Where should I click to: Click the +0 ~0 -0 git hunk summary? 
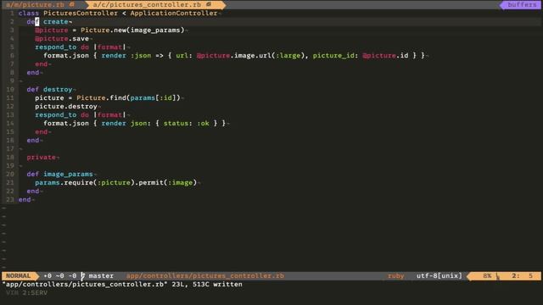click(60, 276)
